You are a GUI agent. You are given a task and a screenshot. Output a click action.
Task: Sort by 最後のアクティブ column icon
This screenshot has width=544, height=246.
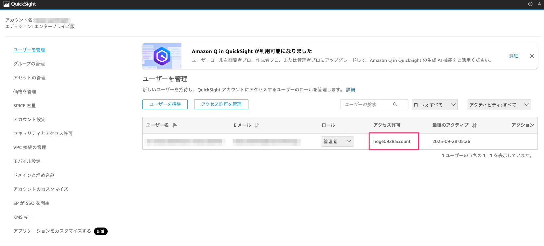coord(474,125)
